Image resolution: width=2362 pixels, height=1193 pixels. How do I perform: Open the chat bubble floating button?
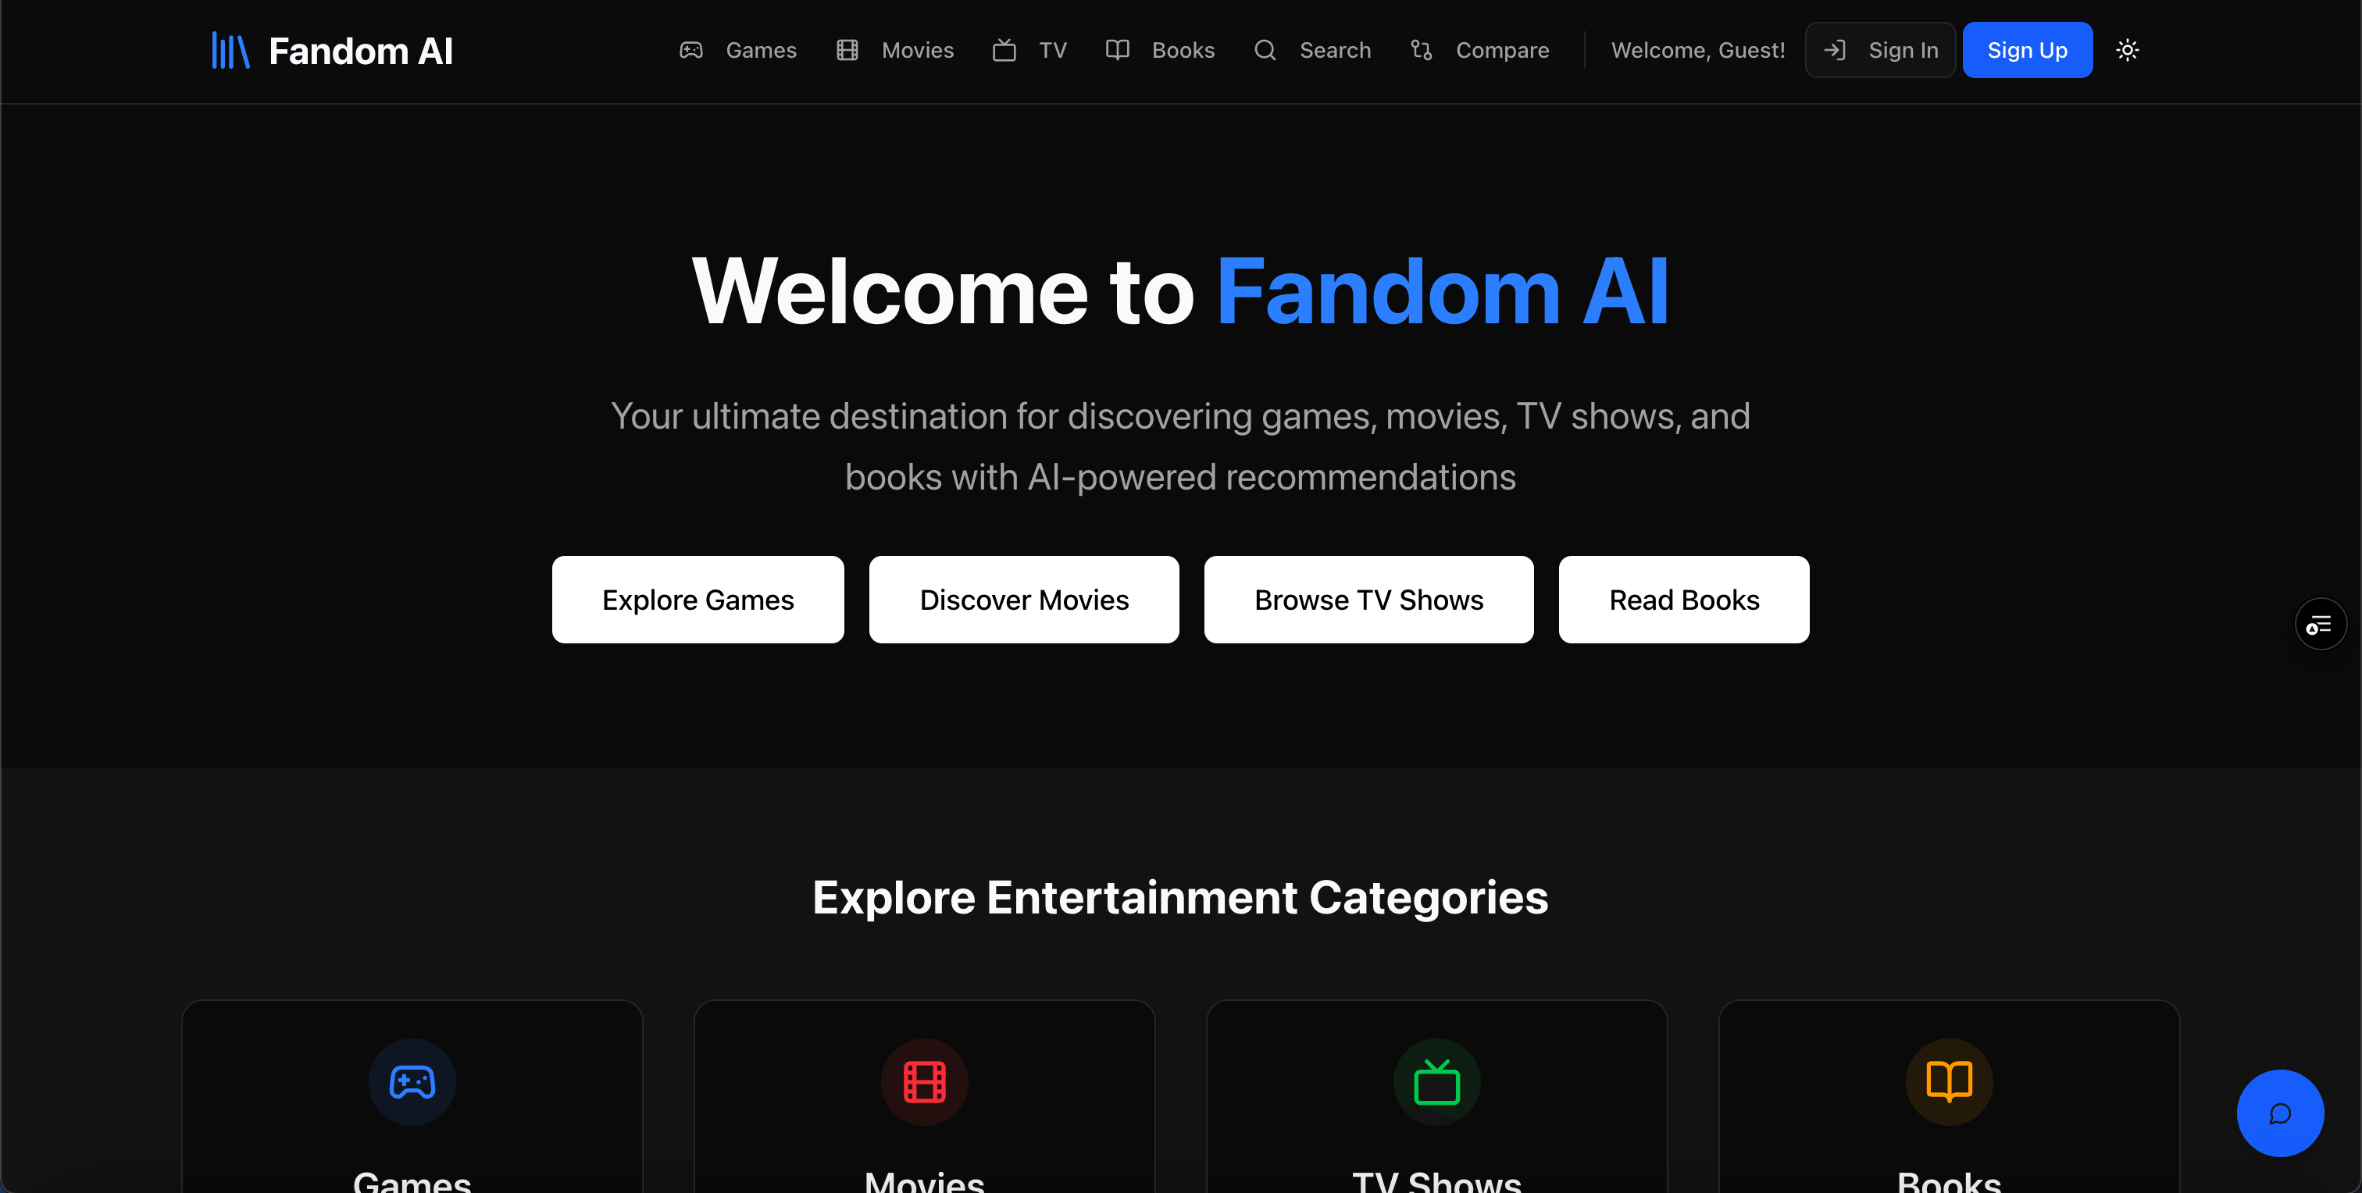coord(2279,1113)
